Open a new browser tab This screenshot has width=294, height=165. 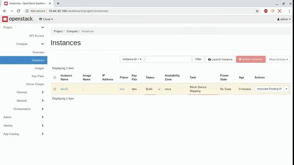coord(58,3)
